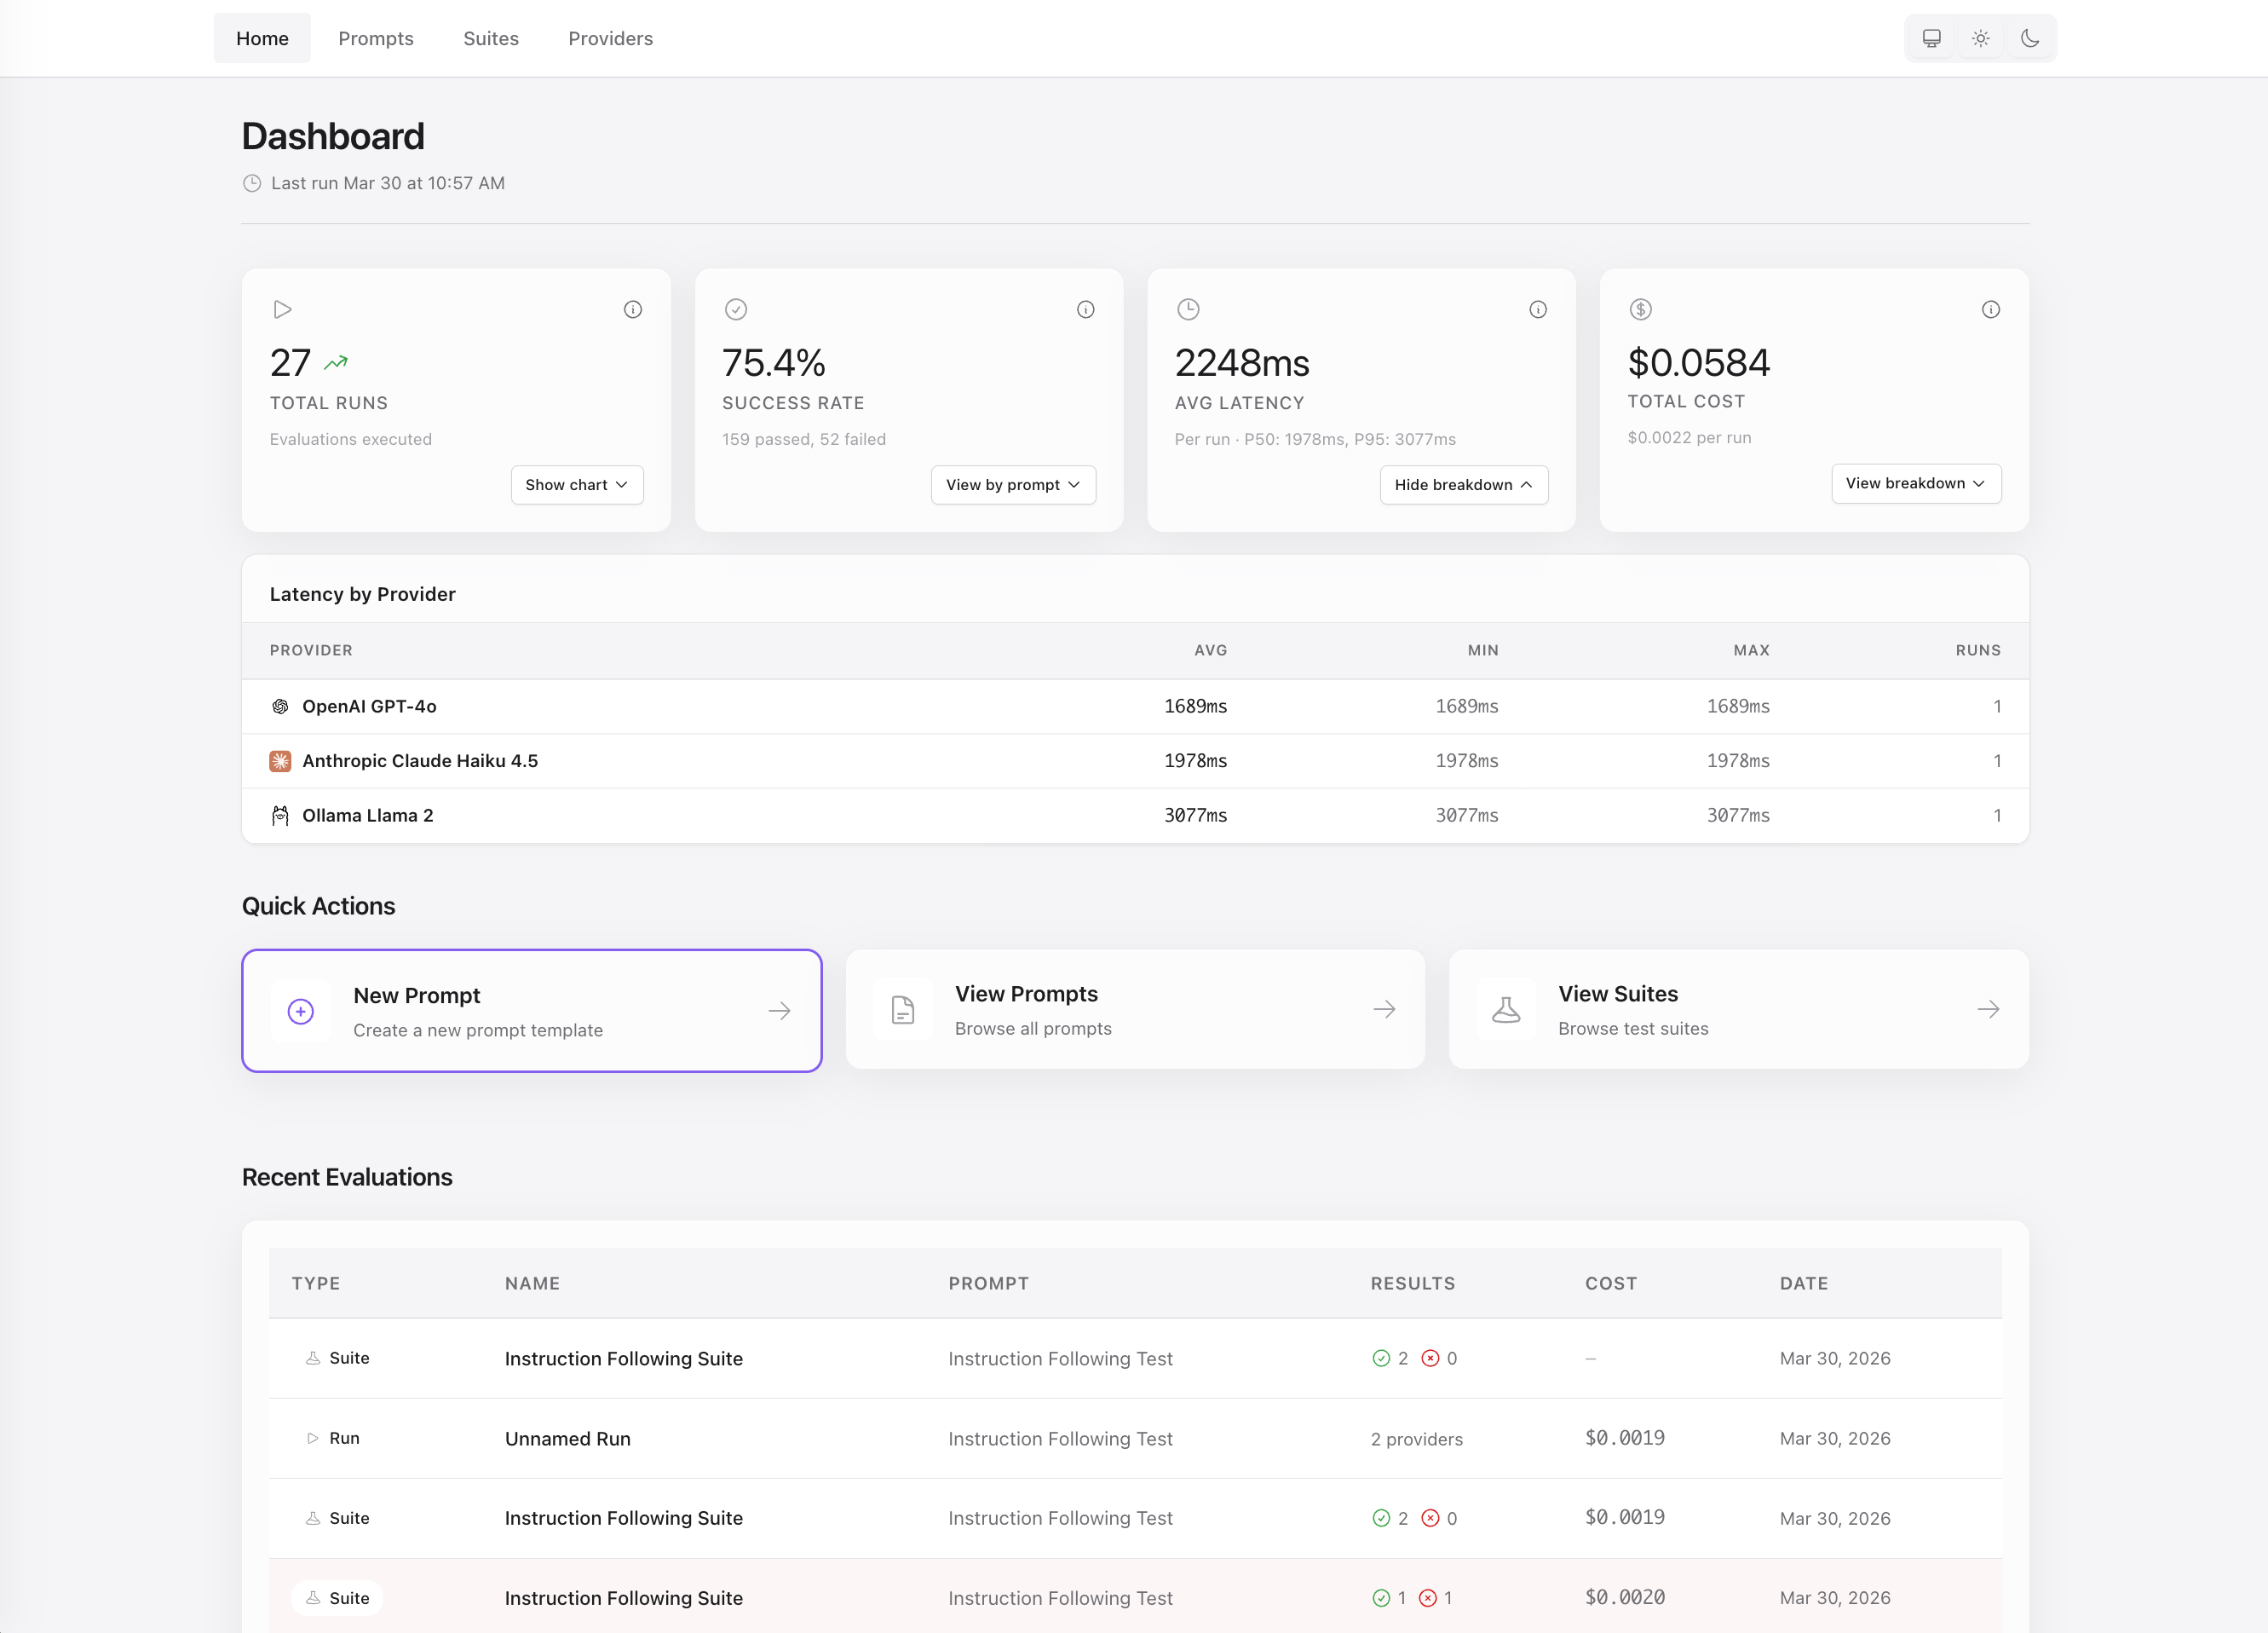Open the Show chart dropdown on Total Runs

[577, 484]
